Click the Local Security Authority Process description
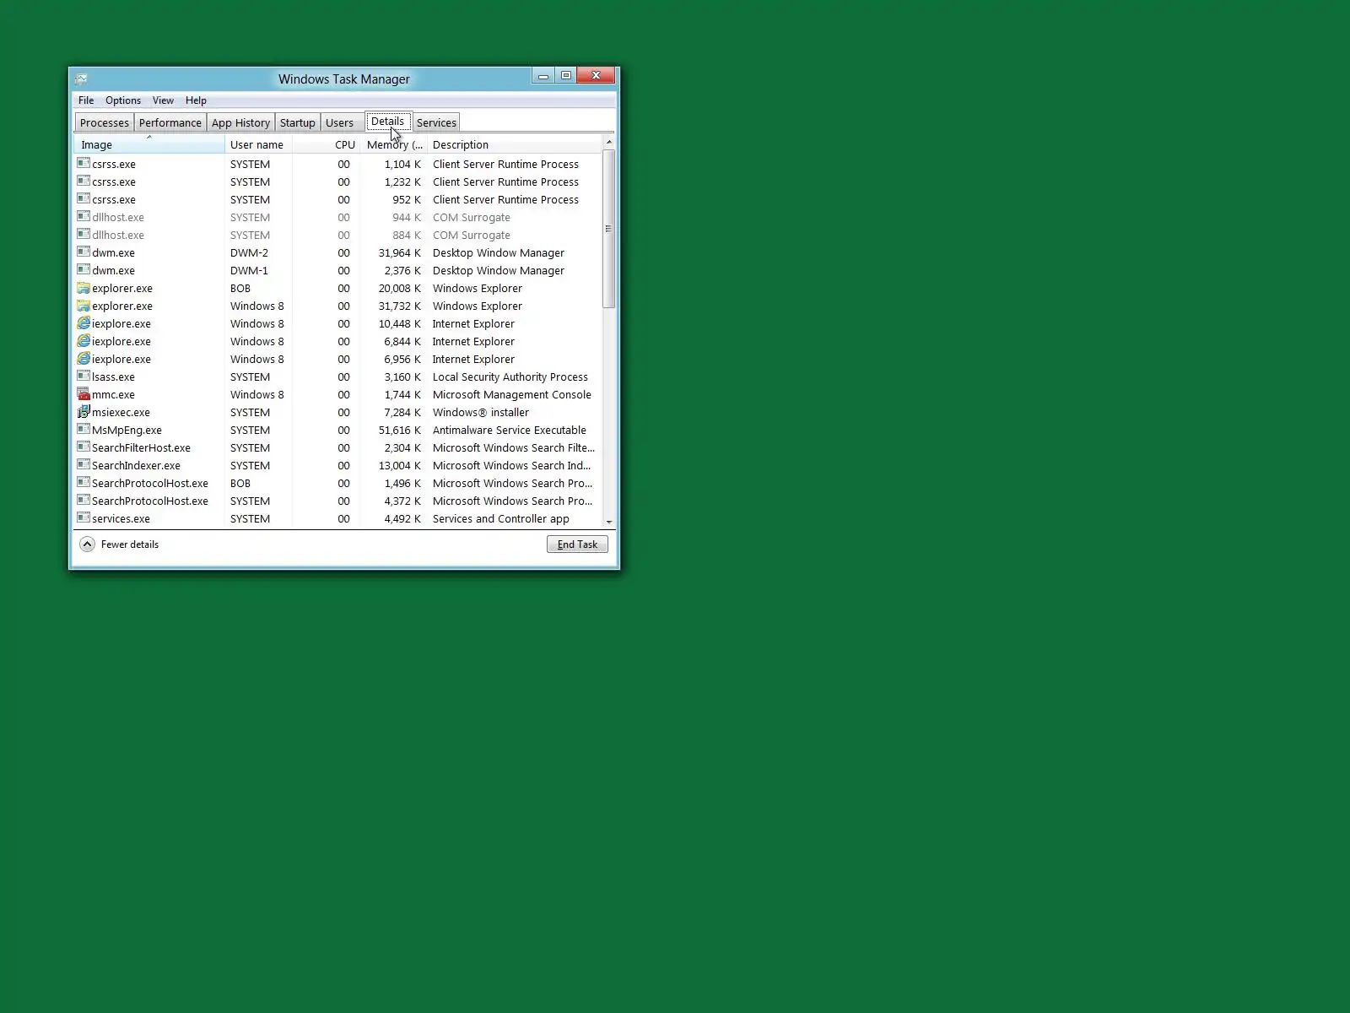Viewport: 1350px width, 1013px height. click(510, 376)
